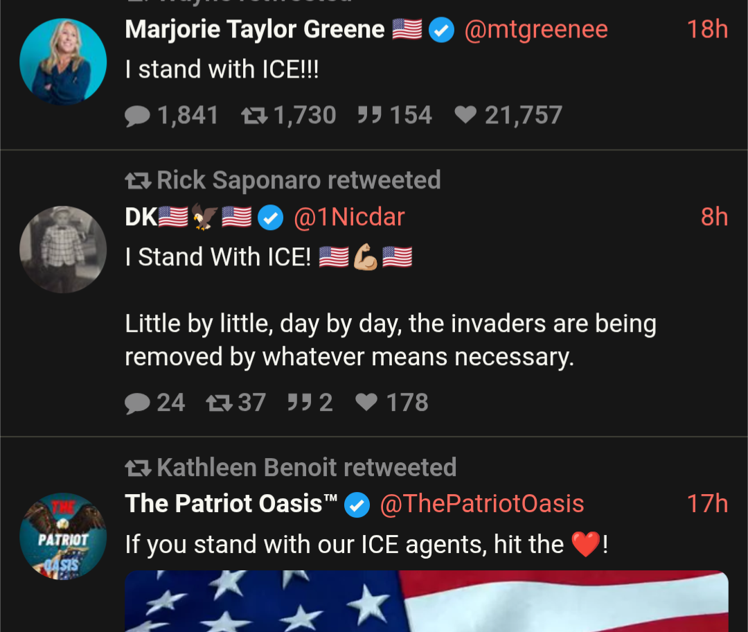
Task: Open Marjorie Taylor Greene's profile picture
Action: pos(63,62)
